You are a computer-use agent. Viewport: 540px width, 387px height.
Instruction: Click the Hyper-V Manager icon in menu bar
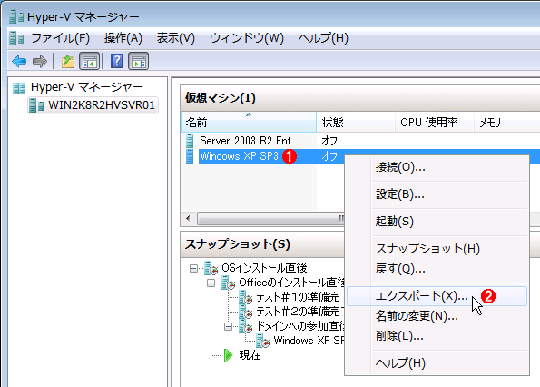click(x=16, y=38)
